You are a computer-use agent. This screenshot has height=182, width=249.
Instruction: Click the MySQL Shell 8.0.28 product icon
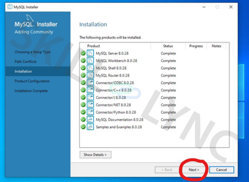click(x=90, y=68)
